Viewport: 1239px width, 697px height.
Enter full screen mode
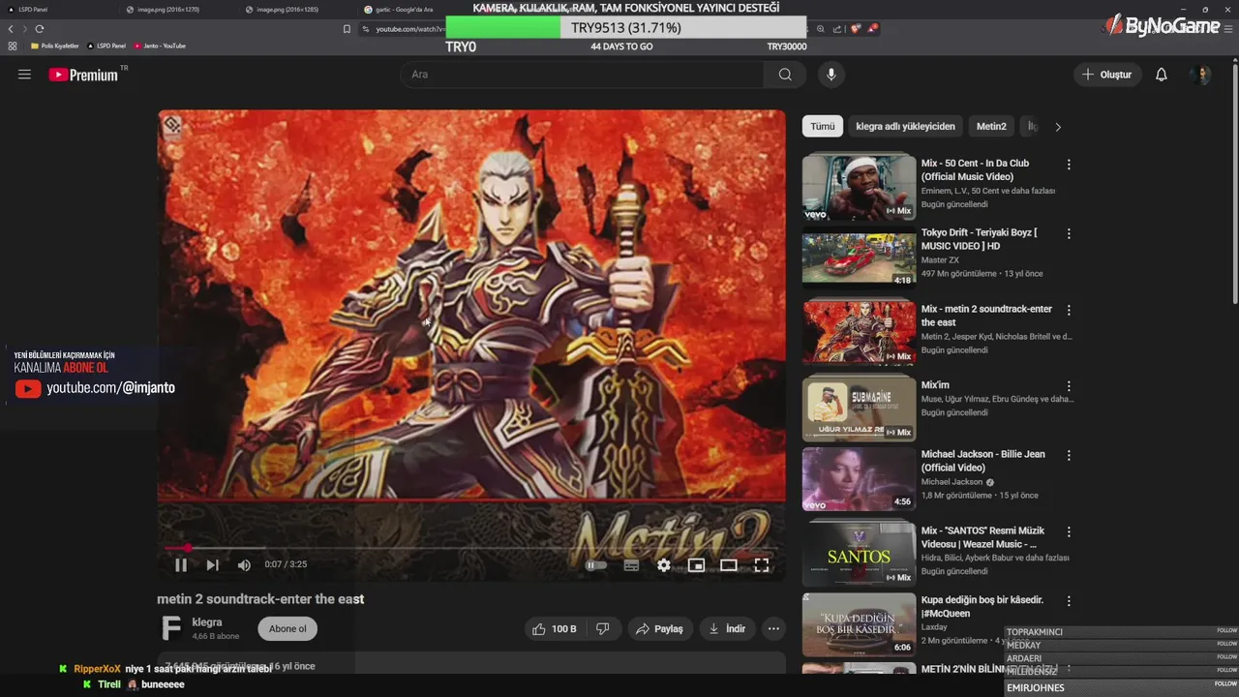(x=762, y=565)
